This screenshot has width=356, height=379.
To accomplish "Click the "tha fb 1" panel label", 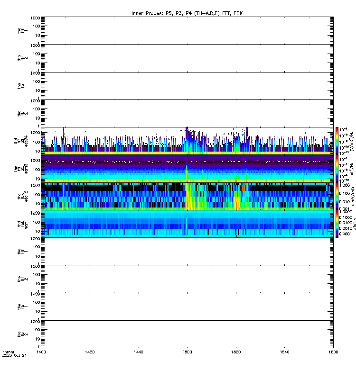I will pos(22,86).
